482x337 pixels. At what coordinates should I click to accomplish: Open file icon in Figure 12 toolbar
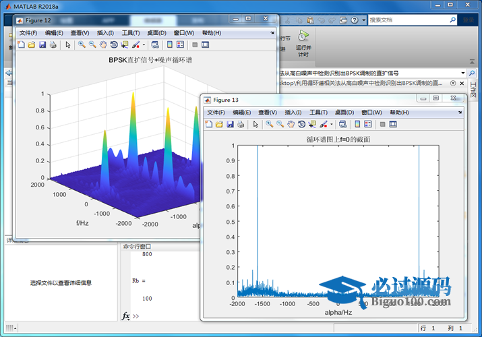(32, 45)
